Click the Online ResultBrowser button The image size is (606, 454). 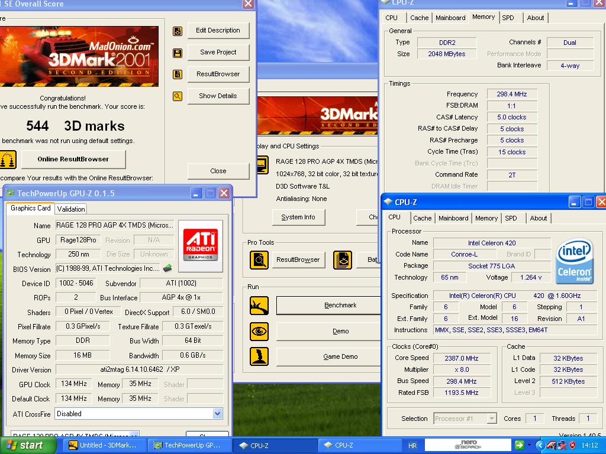(x=73, y=159)
